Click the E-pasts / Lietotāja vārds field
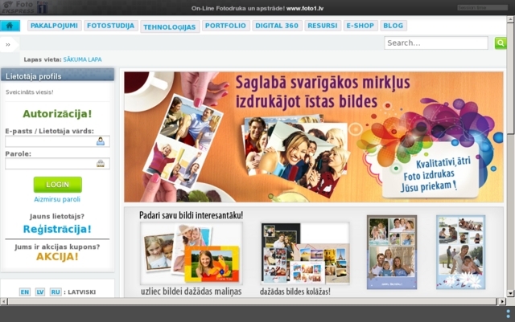 coord(57,141)
